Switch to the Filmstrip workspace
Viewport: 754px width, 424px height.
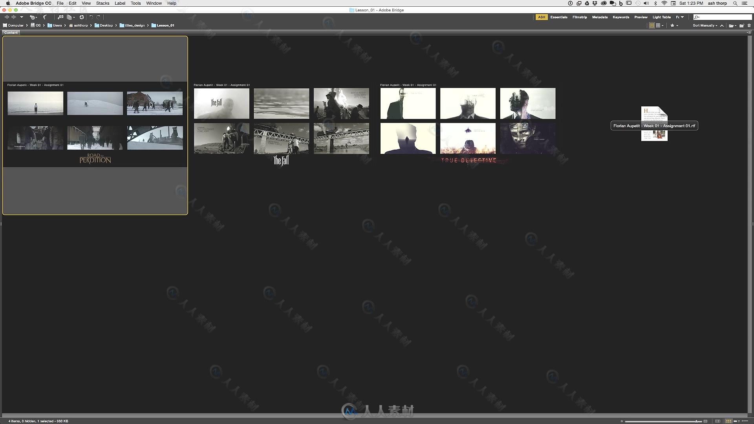pyautogui.click(x=580, y=17)
